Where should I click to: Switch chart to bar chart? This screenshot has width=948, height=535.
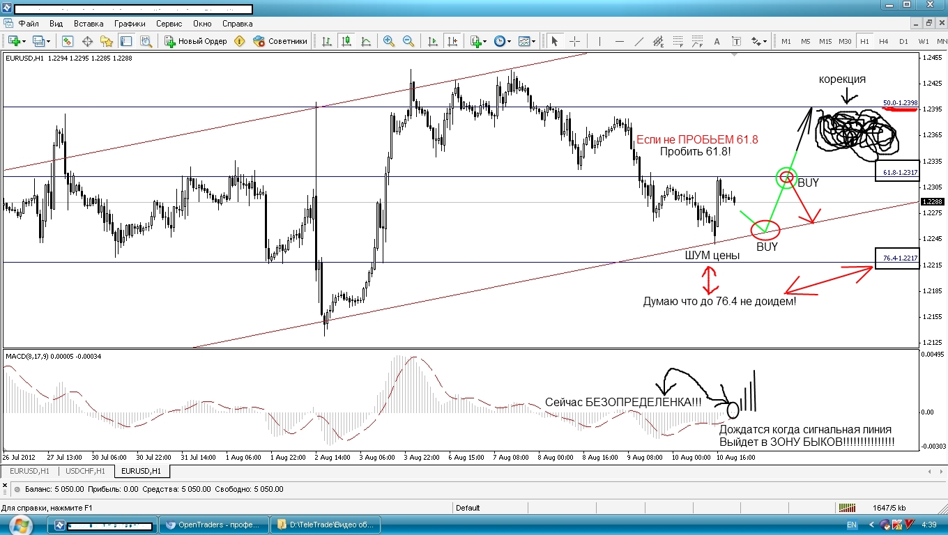(327, 41)
